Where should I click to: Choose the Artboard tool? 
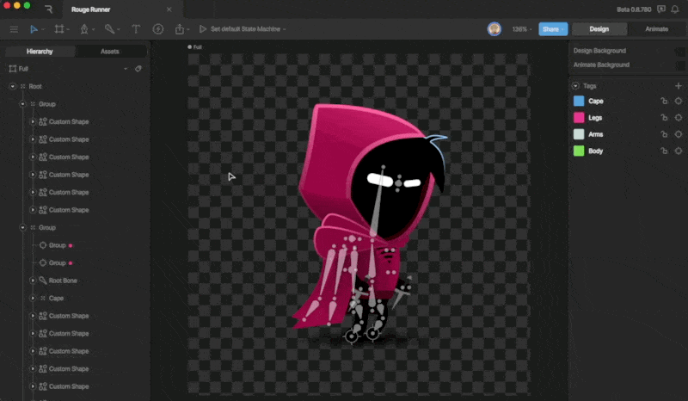tap(59, 29)
